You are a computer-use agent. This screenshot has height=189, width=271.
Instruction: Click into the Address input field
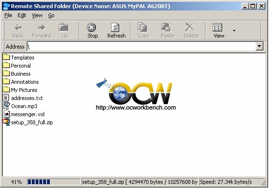click(141, 46)
